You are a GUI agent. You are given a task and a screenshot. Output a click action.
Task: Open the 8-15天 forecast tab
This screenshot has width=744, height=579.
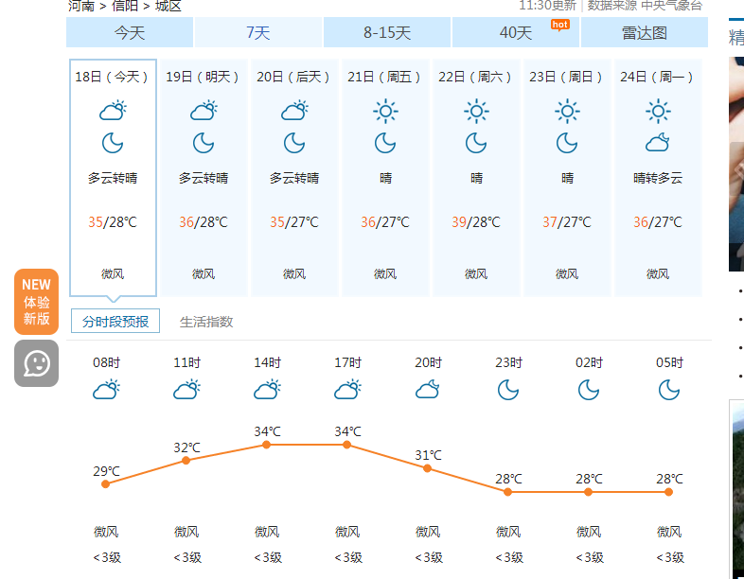387,33
